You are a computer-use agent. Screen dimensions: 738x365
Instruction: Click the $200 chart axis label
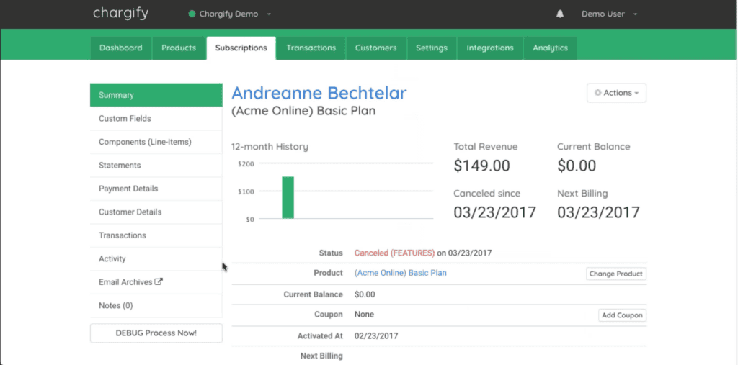(246, 163)
